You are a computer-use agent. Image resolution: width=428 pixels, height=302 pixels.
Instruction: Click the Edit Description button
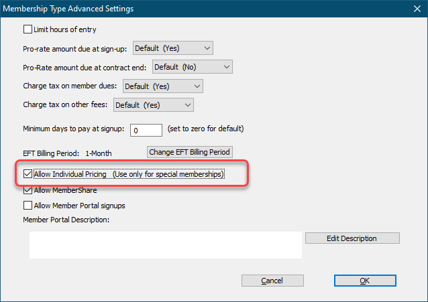point(352,238)
